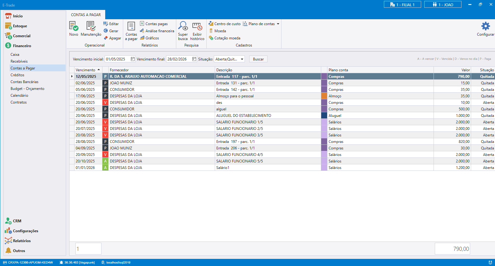Open the Estoque sidebar section
The image size is (495, 266).
[x=20, y=26]
